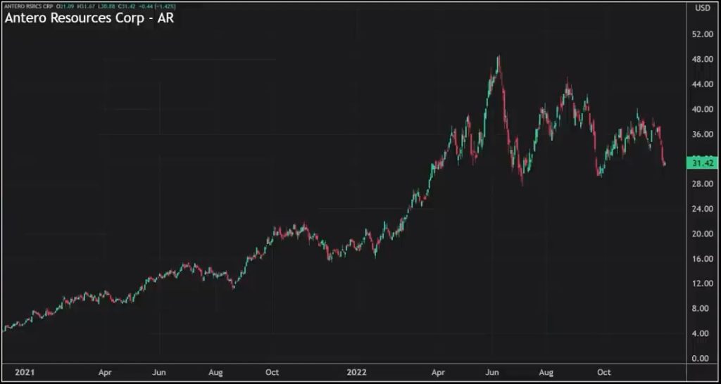The height and width of the screenshot is (384, 721).
Task: Click the 2022 time axis label
Action: click(357, 372)
